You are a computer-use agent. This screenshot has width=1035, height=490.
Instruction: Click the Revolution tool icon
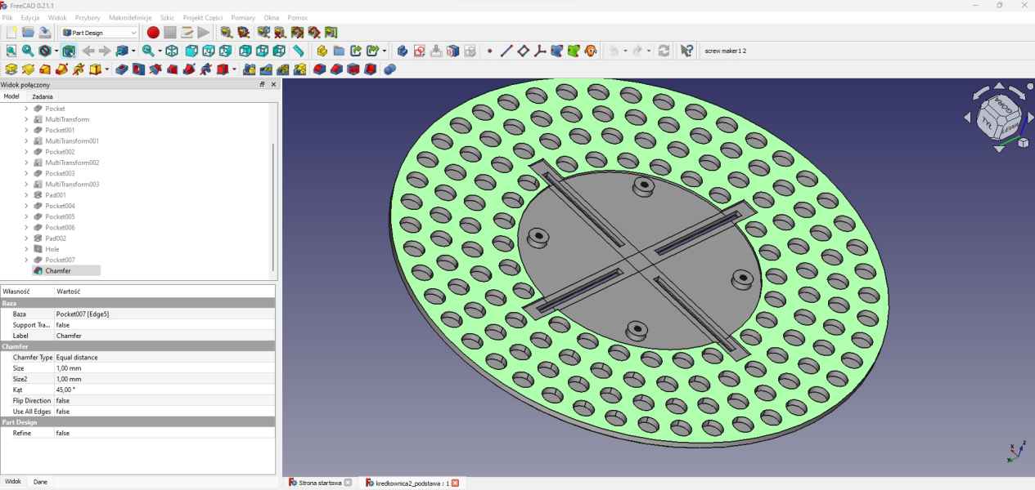coord(28,69)
